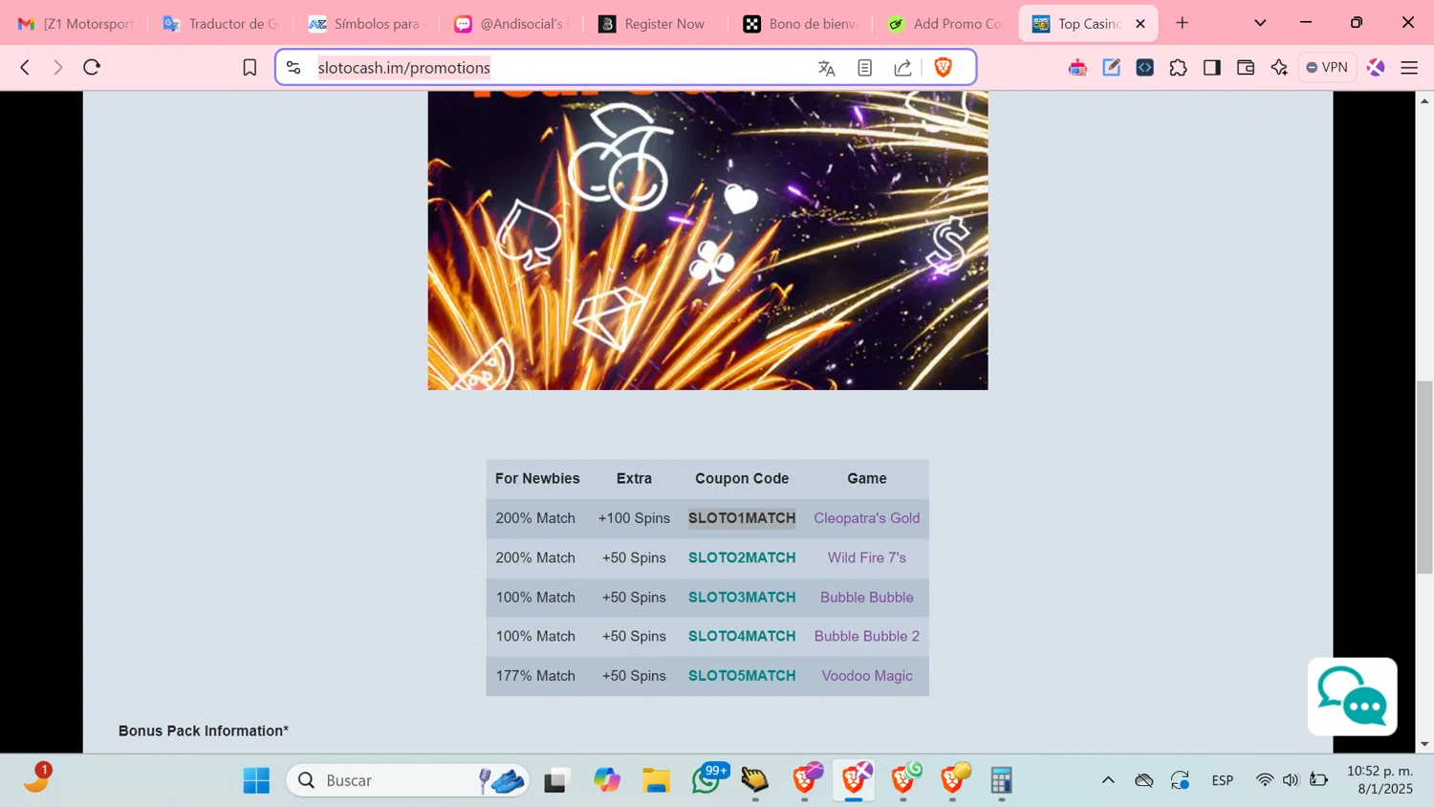1434x807 pixels.
Task: Select the SLOTO3MATCH coupon code
Action: point(742,598)
